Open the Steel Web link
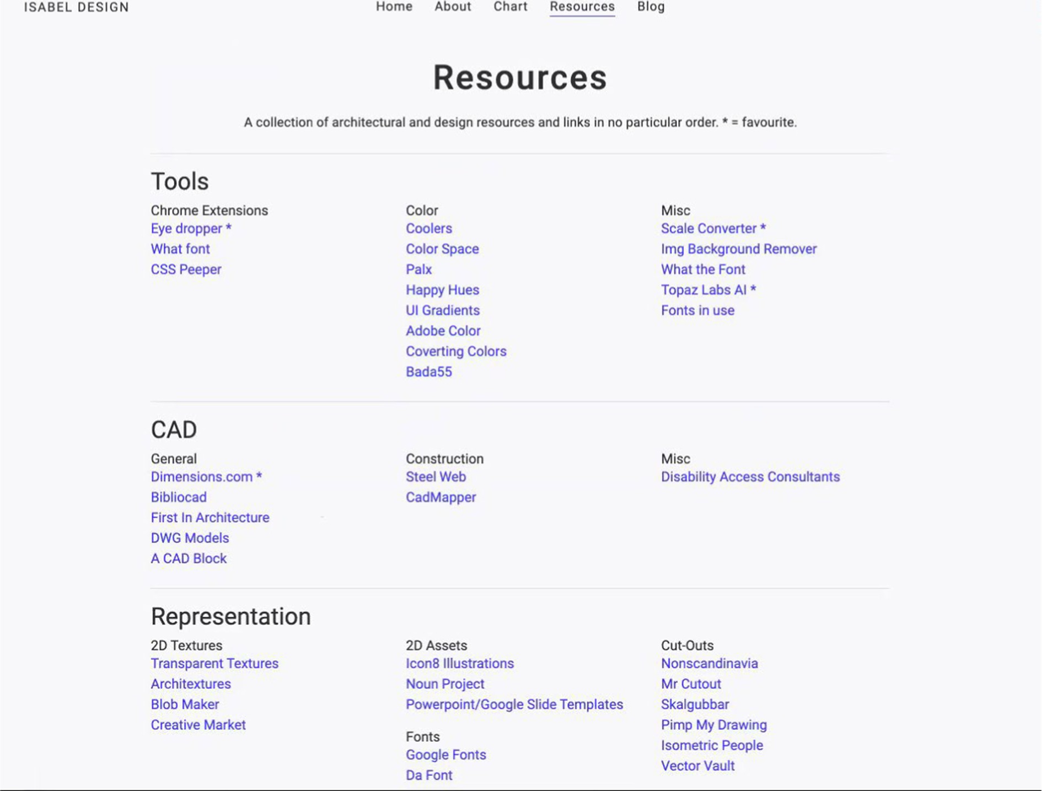 [436, 476]
